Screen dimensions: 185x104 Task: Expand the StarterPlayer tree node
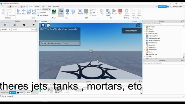144,50
